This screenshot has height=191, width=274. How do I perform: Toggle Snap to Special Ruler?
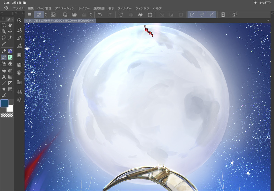click(202, 15)
